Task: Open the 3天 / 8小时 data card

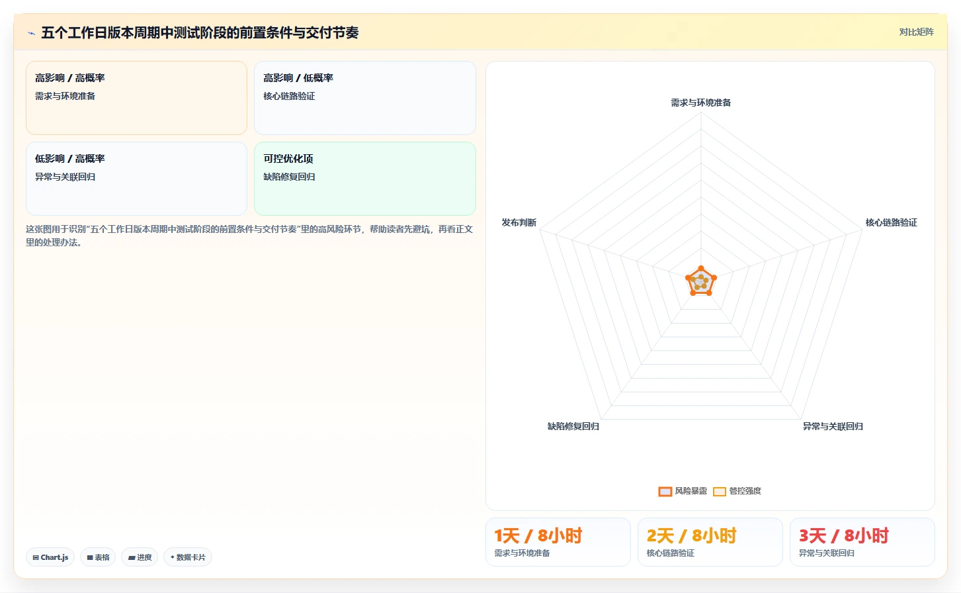Action: tap(862, 542)
